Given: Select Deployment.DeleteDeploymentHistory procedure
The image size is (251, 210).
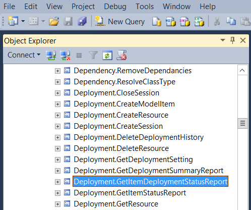Looking at the screenshot, I should tap(139, 137).
